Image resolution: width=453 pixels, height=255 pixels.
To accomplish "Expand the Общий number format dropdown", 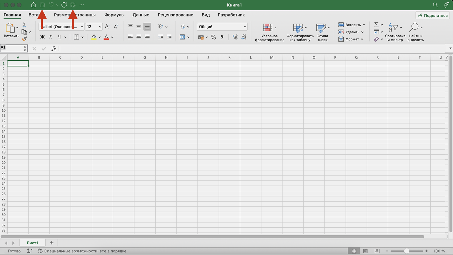I will [x=245, y=27].
